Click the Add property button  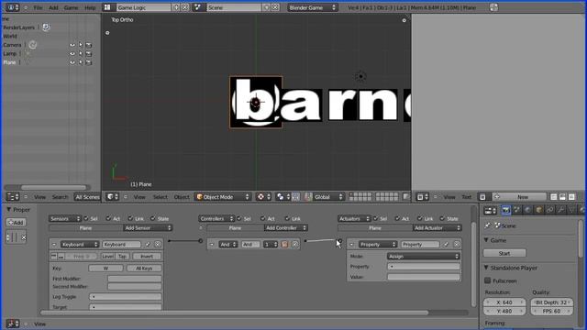tap(16, 222)
